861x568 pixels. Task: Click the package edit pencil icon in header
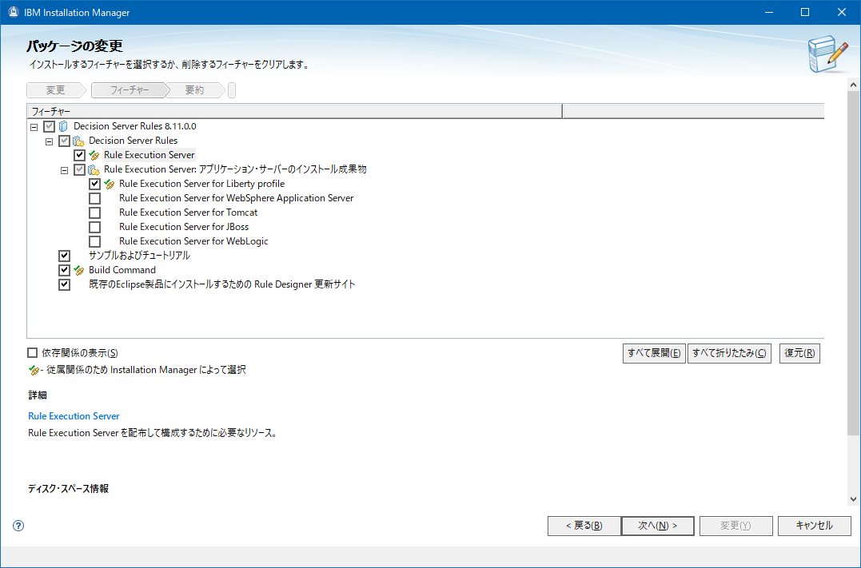pyautogui.click(x=828, y=54)
